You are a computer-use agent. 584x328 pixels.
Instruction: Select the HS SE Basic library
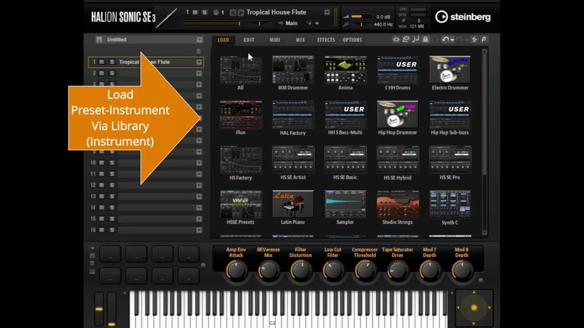[345, 159]
